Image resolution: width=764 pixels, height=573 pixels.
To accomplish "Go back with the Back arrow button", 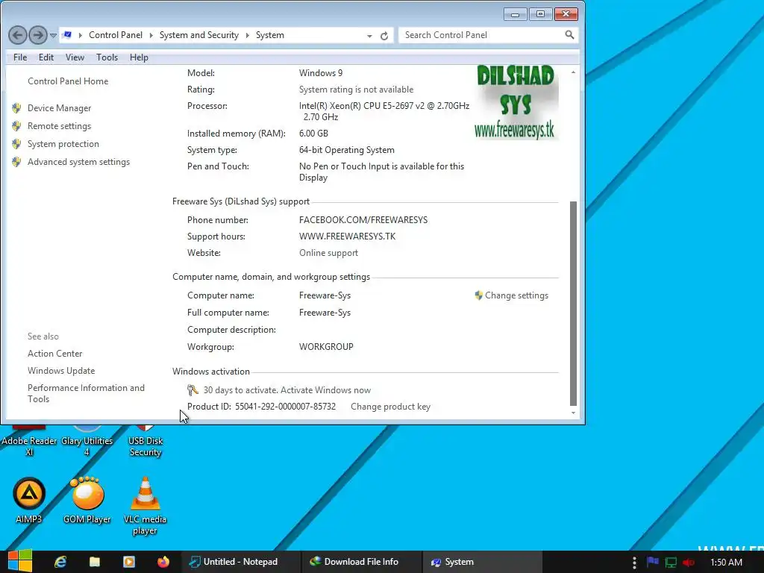I will (18, 35).
